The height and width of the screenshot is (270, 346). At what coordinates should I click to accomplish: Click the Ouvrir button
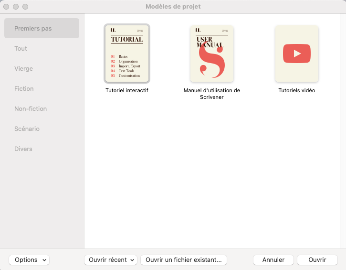[317, 260]
